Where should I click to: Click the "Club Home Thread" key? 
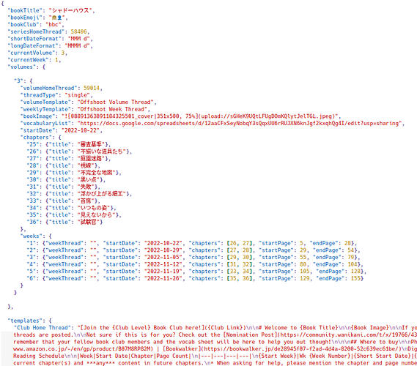tap(43, 327)
